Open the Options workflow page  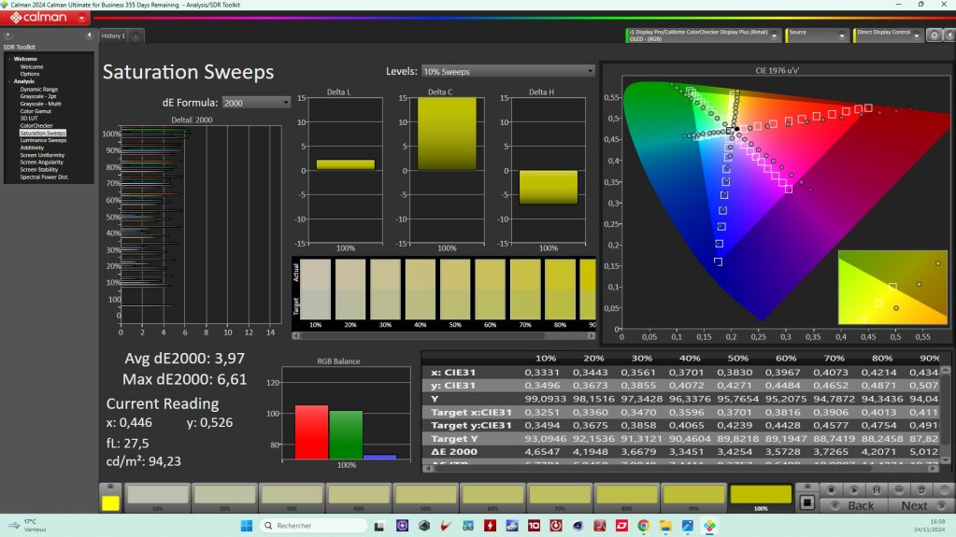(29, 74)
